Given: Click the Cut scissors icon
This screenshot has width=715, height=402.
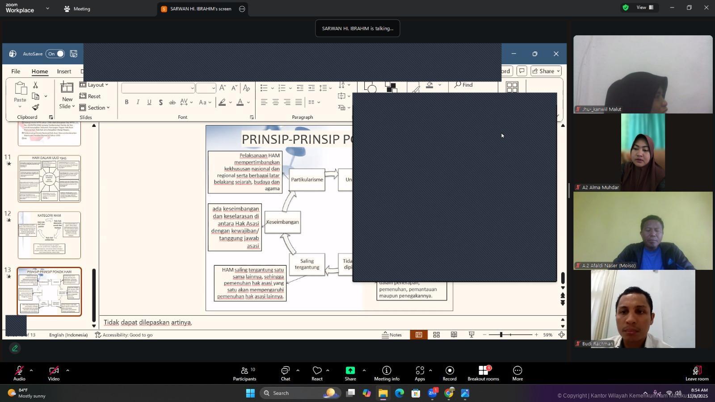Looking at the screenshot, I should coord(35,85).
